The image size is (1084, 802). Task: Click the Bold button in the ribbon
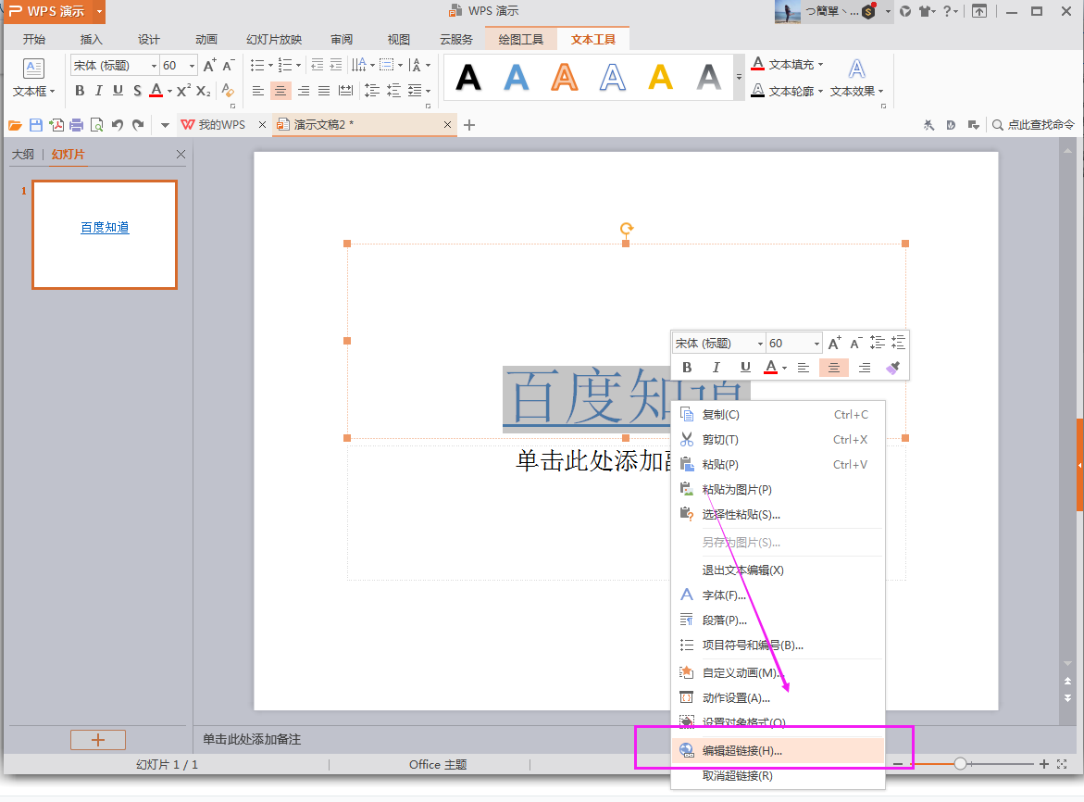[80, 91]
